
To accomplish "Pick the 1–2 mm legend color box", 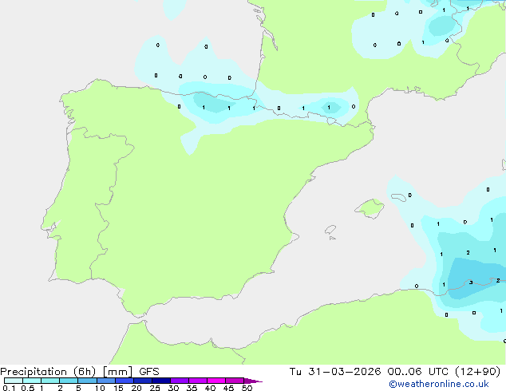I will 50,381.
